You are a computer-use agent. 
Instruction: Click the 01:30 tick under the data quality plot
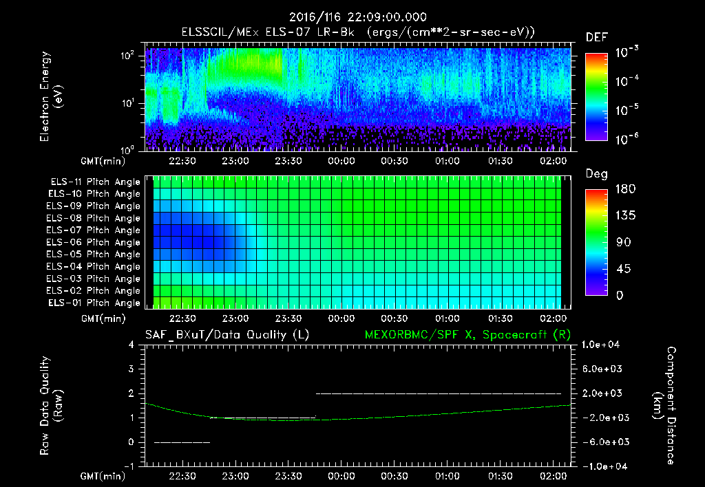click(501, 476)
